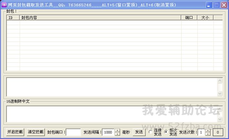Click the packet text box scroll-up arrow
This screenshot has height=139, width=229.
220,80
